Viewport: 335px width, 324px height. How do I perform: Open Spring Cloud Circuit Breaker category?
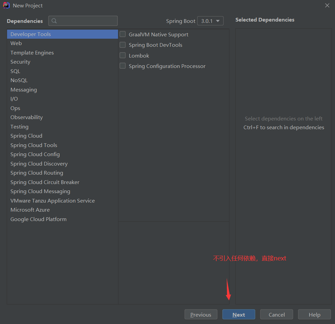click(62, 182)
